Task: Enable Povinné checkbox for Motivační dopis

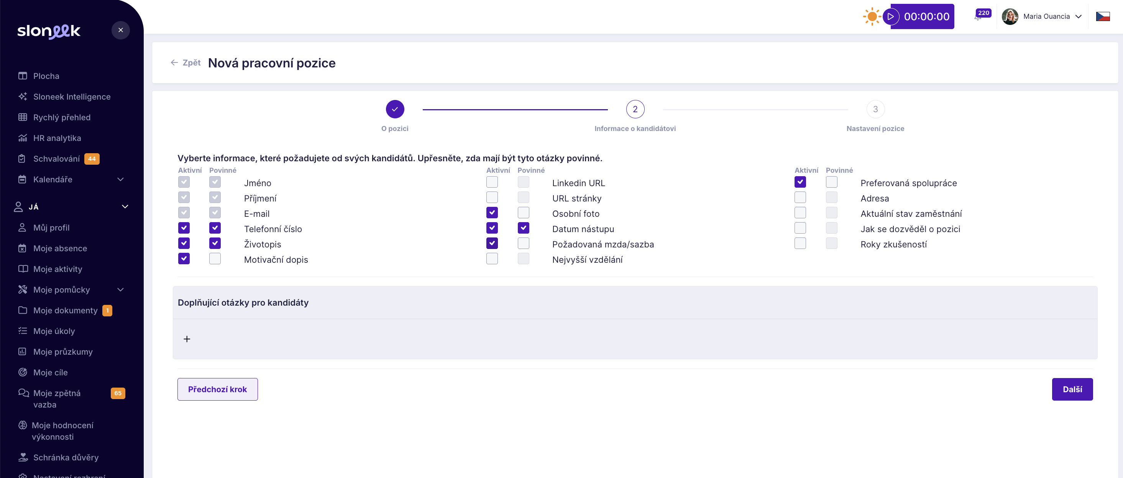Action: coord(215,259)
